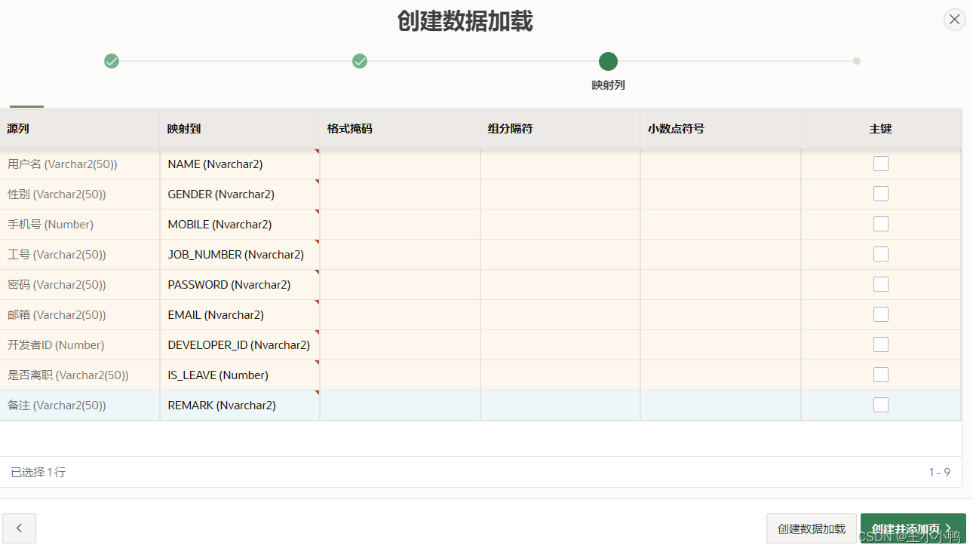Click the 主键 column header
Image resolution: width=973 pixels, height=551 pixels.
click(x=880, y=129)
